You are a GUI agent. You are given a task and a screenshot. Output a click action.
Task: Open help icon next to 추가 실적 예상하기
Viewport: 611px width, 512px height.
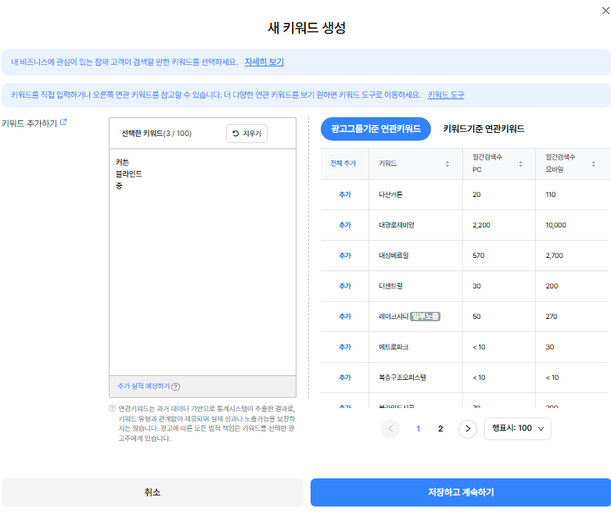[176, 387]
